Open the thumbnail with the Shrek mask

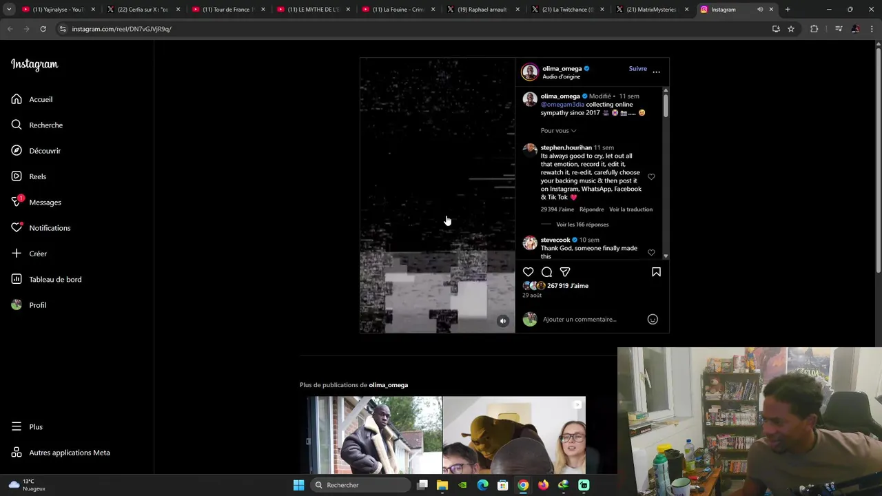coord(514,435)
